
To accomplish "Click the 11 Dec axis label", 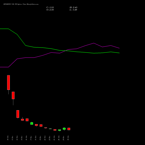I will (12, 138).
